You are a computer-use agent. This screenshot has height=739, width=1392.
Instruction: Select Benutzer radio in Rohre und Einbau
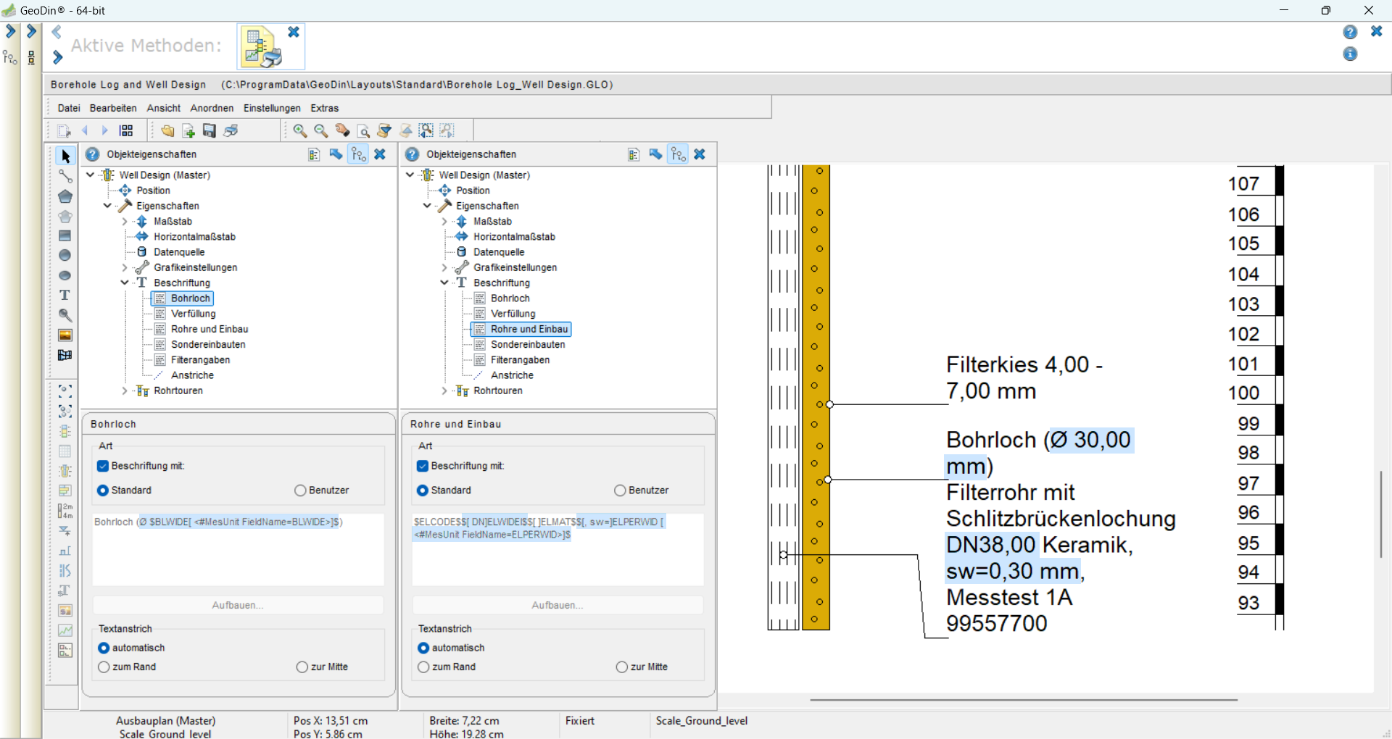click(x=620, y=490)
